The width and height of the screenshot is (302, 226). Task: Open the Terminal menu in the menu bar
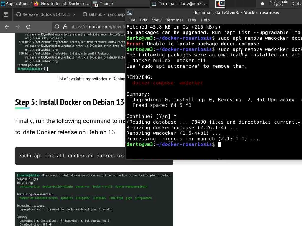point(174,20)
